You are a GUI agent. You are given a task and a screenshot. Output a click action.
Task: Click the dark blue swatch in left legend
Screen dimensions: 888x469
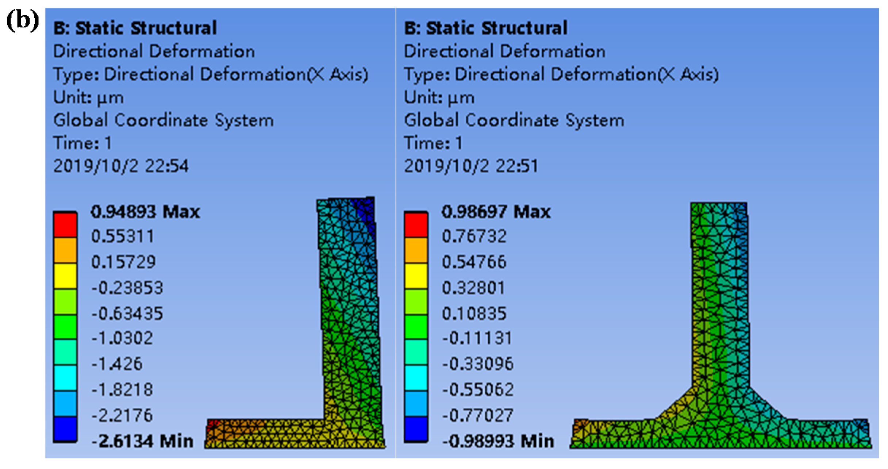click(65, 429)
